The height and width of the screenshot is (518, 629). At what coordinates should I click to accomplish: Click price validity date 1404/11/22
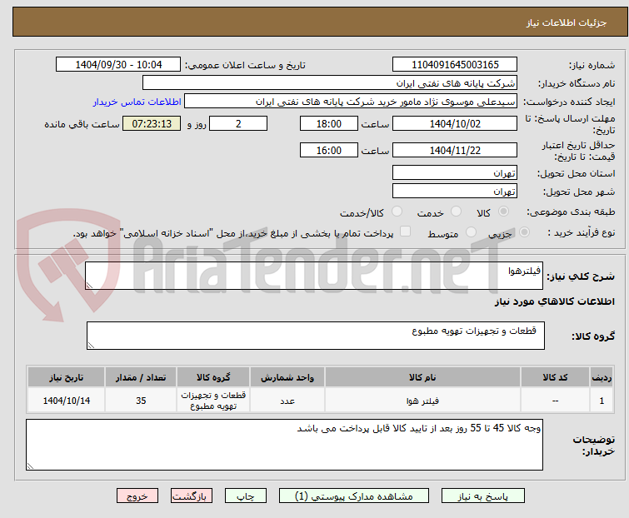pyautogui.click(x=455, y=151)
